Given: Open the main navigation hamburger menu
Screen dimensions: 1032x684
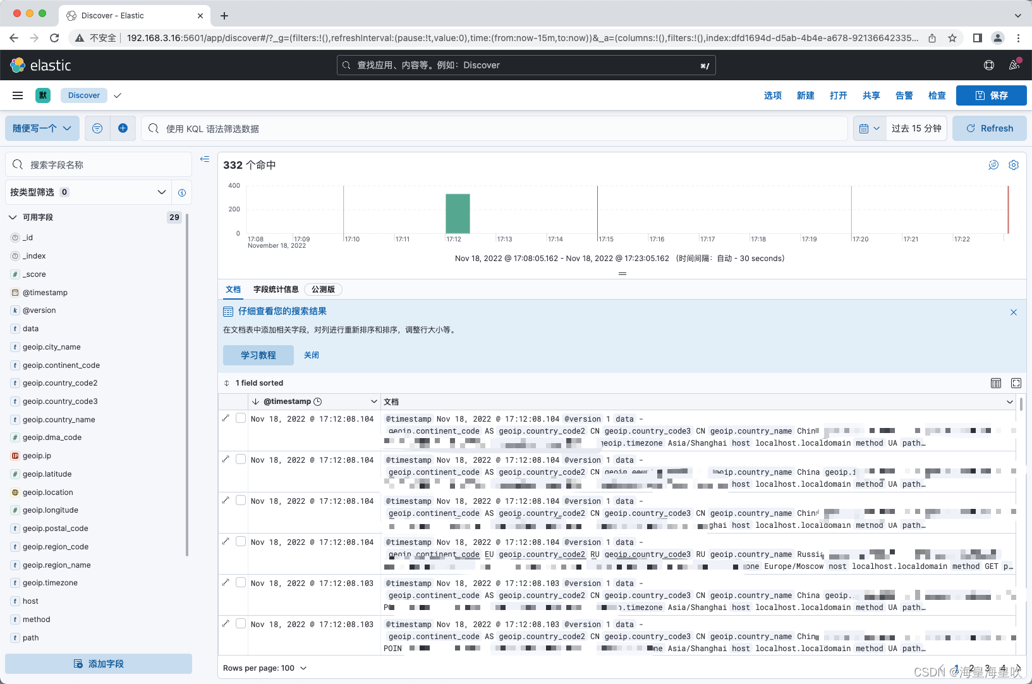Looking at the screenshot, I should click(18, 95).
